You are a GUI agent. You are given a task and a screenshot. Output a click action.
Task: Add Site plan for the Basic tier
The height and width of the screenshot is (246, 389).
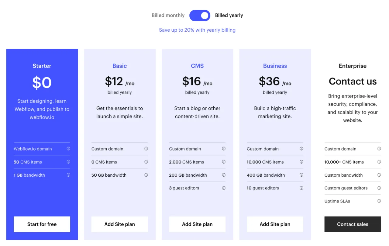pyautogui.click(x=120, y=224)
